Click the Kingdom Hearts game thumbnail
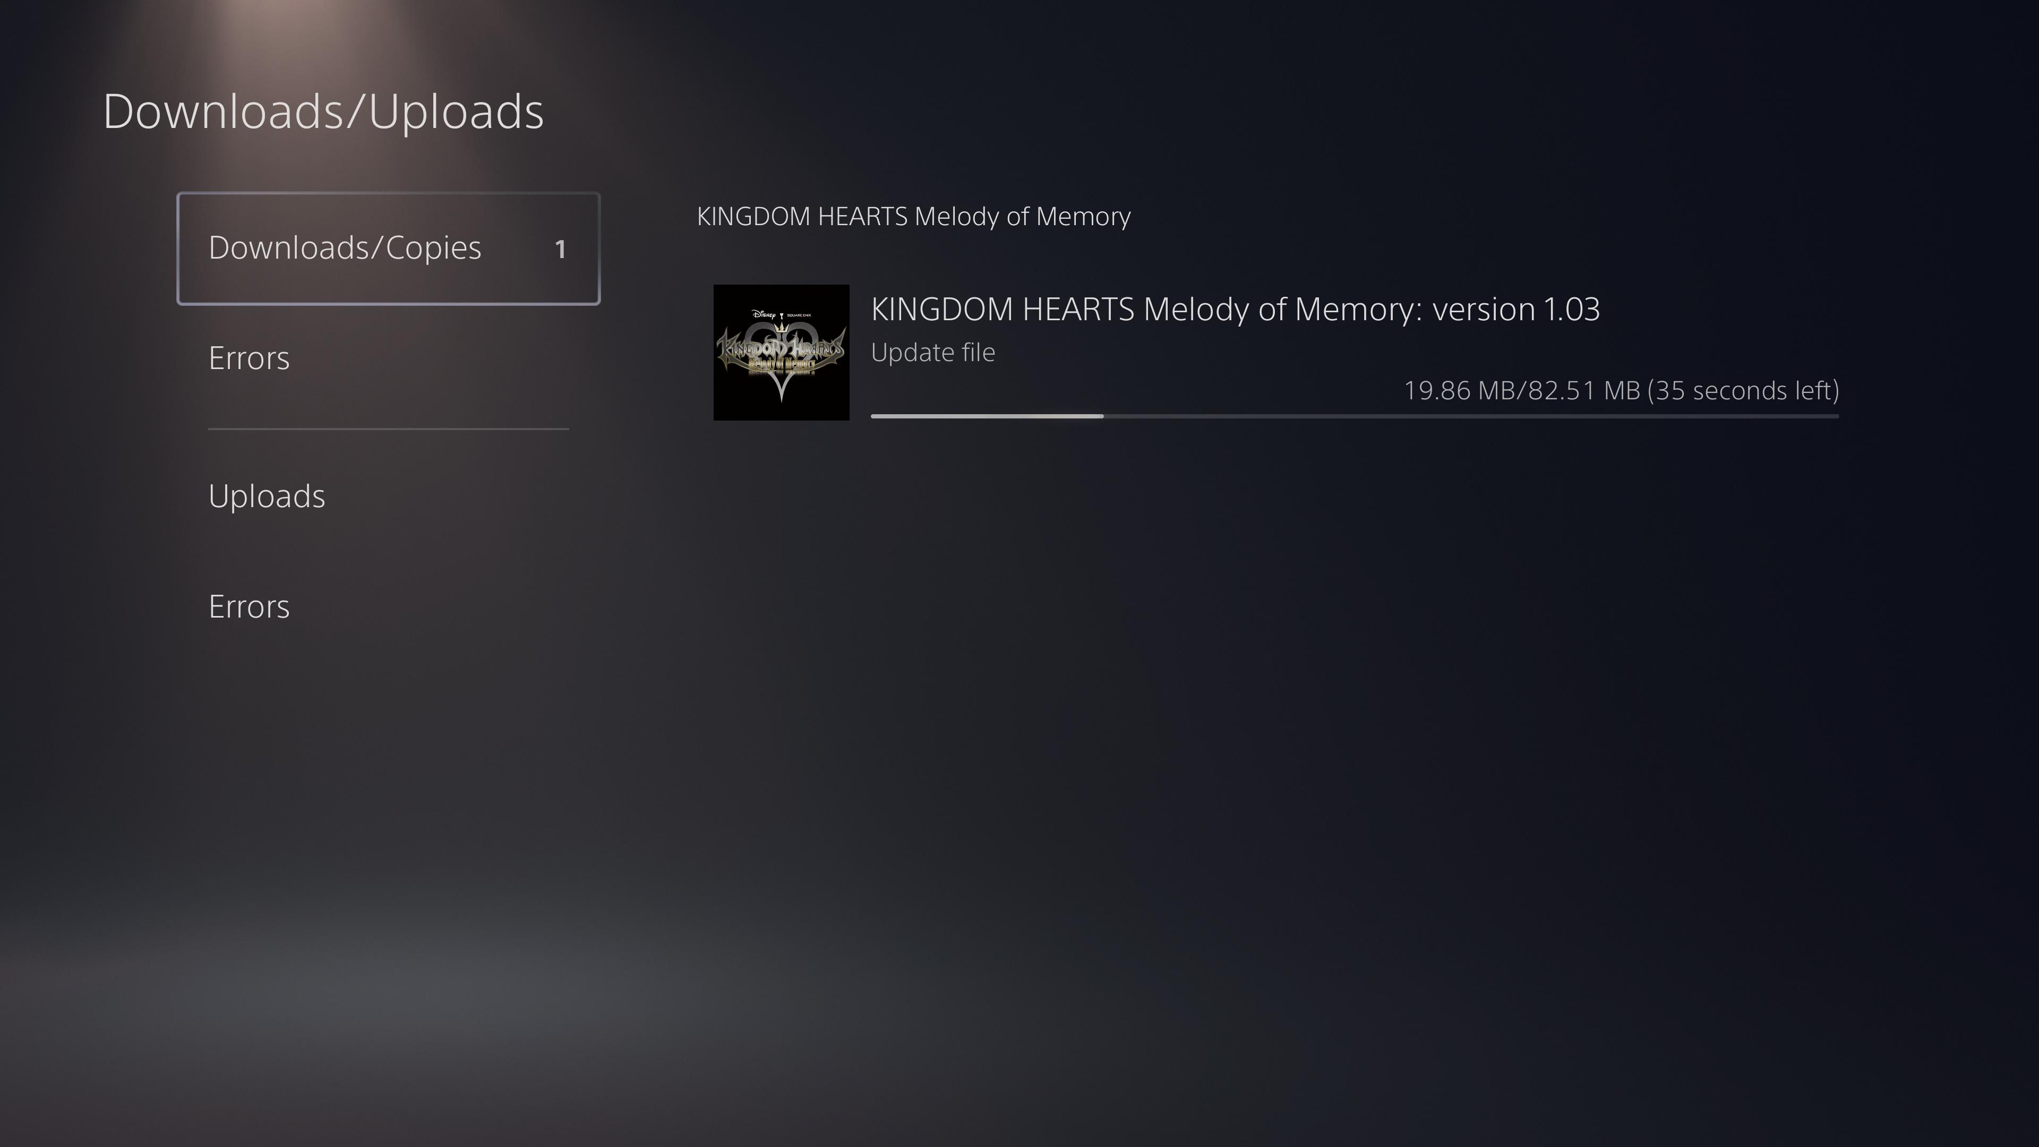Image resolution: width=2039 pixels, height=1147 pixels. 781,352
